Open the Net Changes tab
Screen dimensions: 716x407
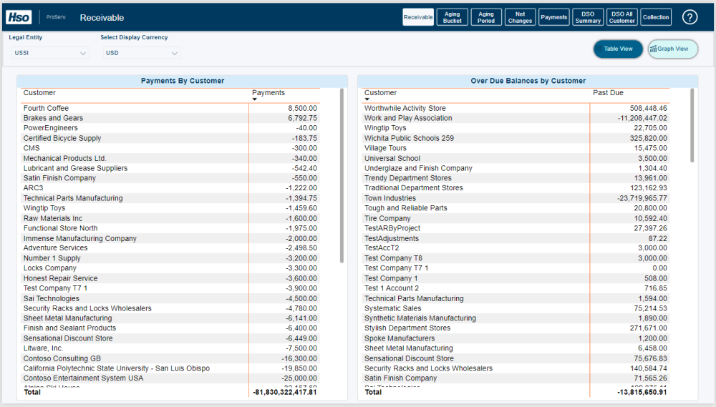tap(520, 17)
